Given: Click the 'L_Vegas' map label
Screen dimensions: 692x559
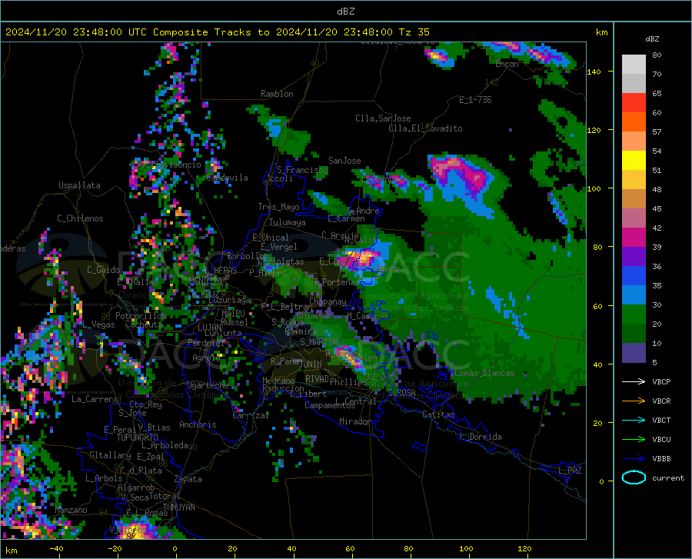Looking at the screenshot, I should pyautogui.click(x=98, y=324).
